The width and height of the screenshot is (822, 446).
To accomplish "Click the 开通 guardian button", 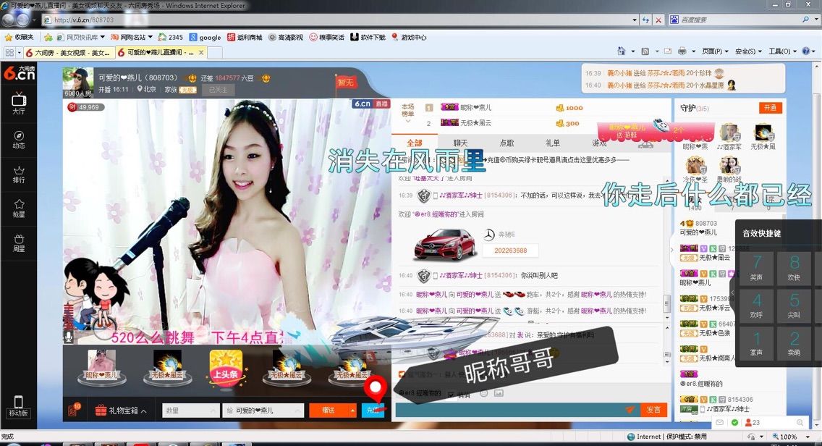I will (x=770, y=108).
